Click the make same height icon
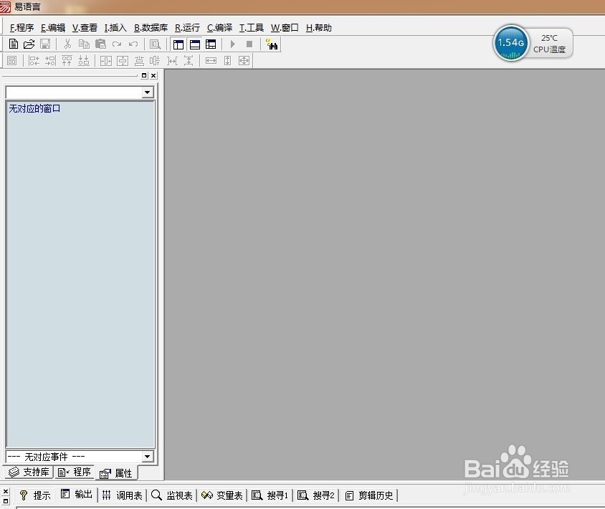605x509 pixels. (x=228, y=61)
